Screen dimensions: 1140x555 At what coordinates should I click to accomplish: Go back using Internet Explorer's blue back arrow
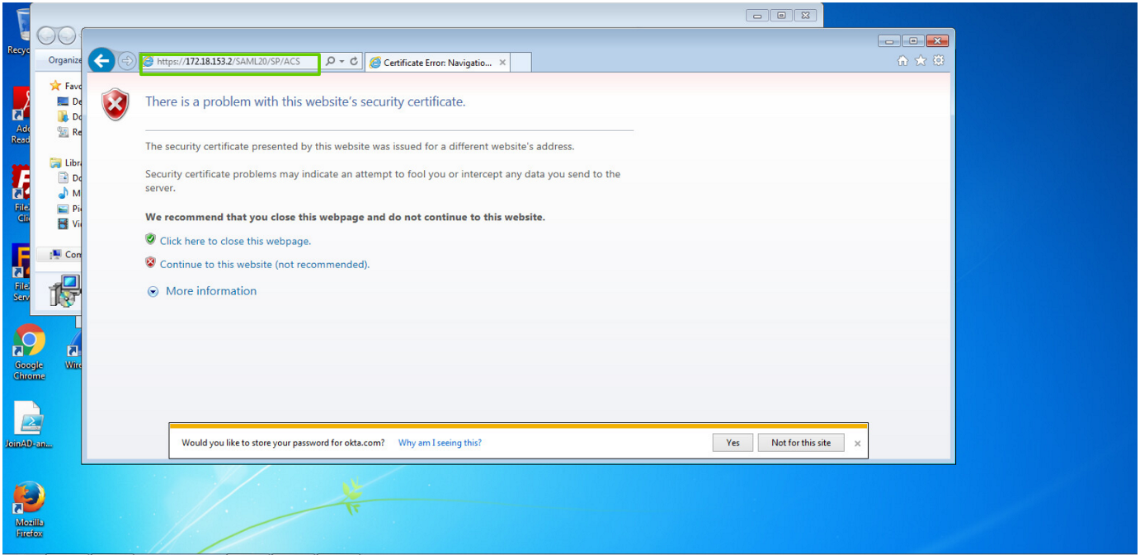pyautogui.click(x=101, y=60)
